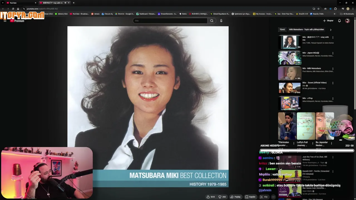Open Dashboard / Streamlabs bookmark

pyautogui.click(x=146, y=14)
